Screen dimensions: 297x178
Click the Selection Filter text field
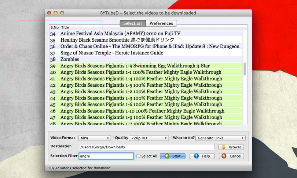tap(106, 156)
